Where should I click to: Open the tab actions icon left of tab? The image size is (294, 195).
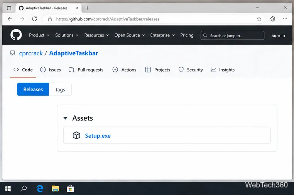9,8
